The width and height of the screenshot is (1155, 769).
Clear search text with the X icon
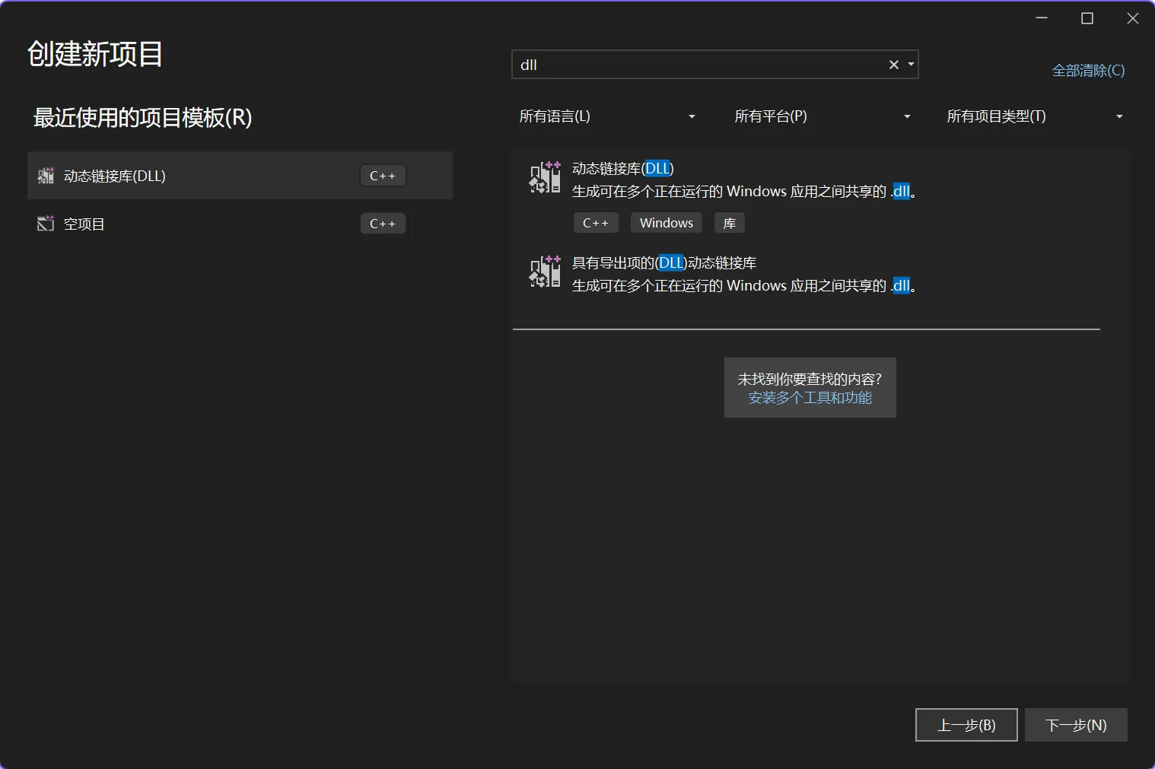tap(893, 65)
